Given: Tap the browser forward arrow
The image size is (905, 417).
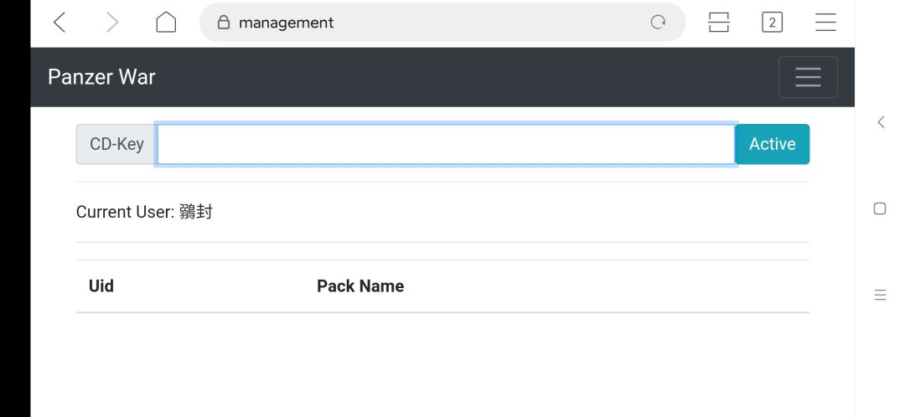Looking at the screenshot, I should tap(112, 23).
